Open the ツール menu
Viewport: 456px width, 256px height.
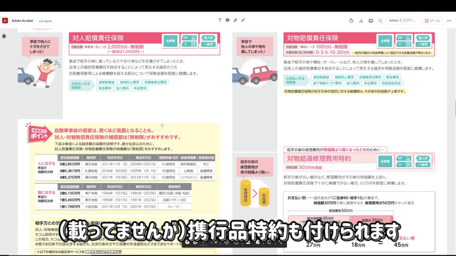click(432, 20)
